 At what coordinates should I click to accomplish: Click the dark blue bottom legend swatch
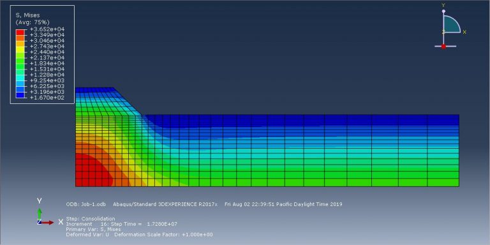point(20,95)
